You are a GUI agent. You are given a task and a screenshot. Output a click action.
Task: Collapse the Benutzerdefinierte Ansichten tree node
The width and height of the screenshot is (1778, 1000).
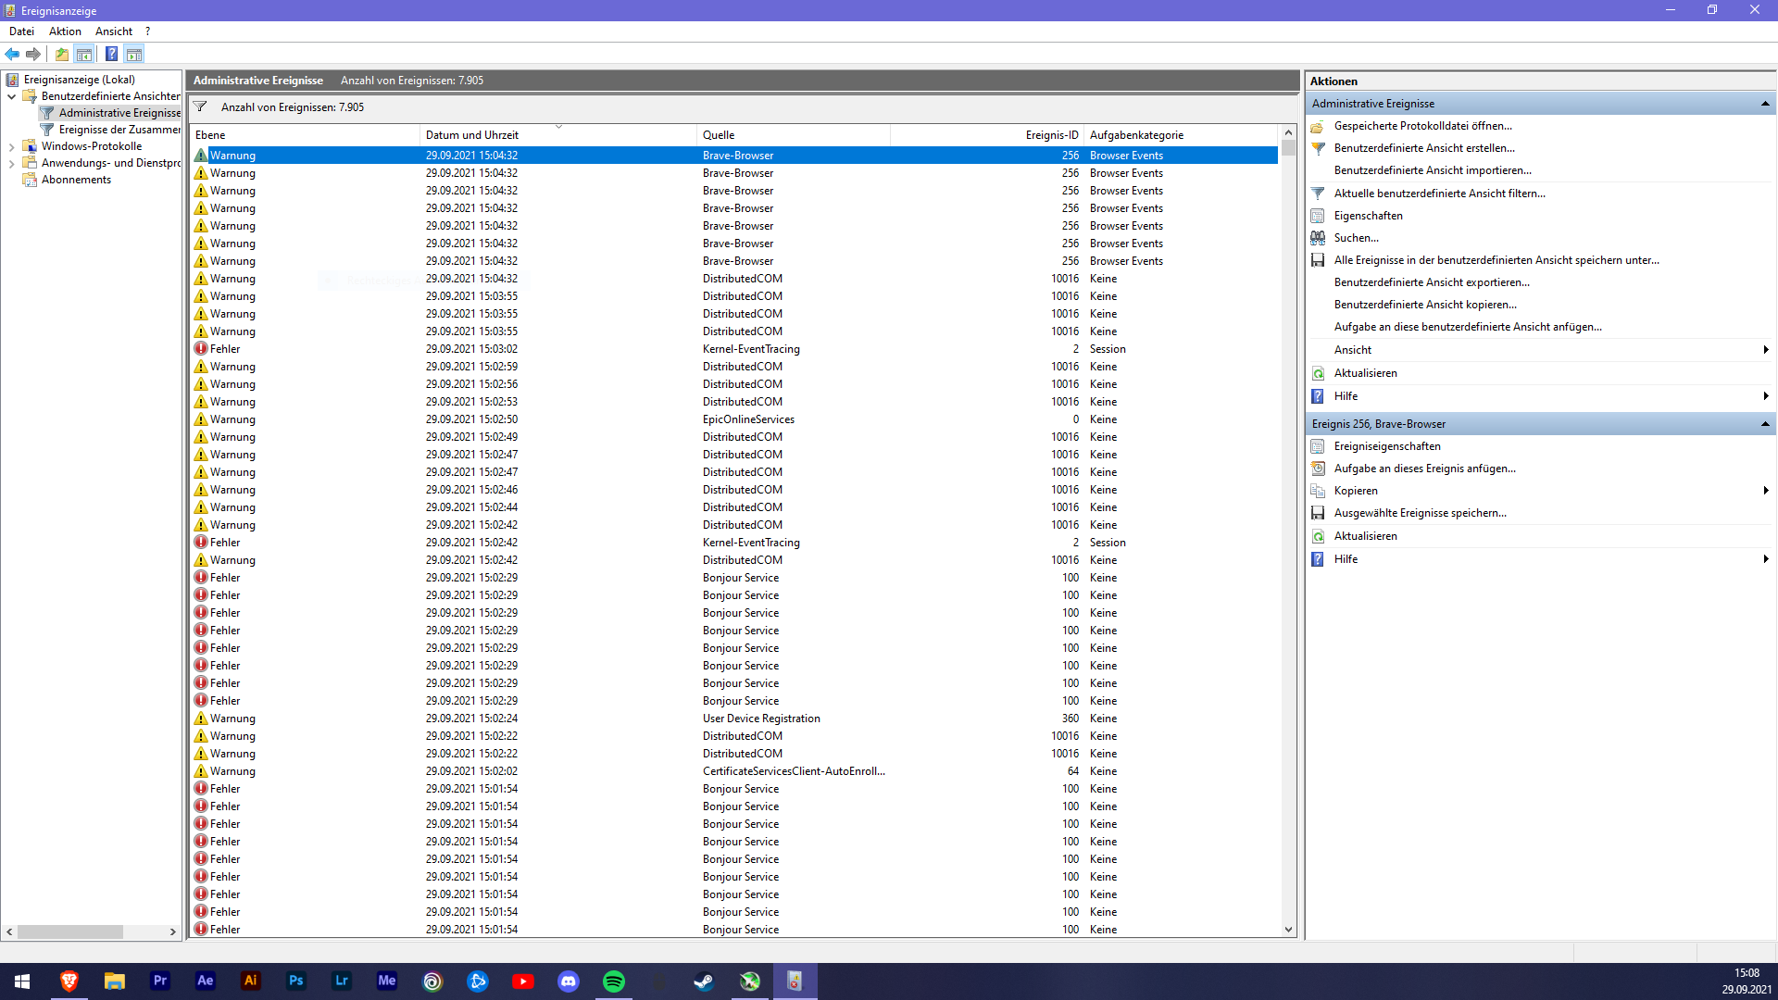point(11,96)
